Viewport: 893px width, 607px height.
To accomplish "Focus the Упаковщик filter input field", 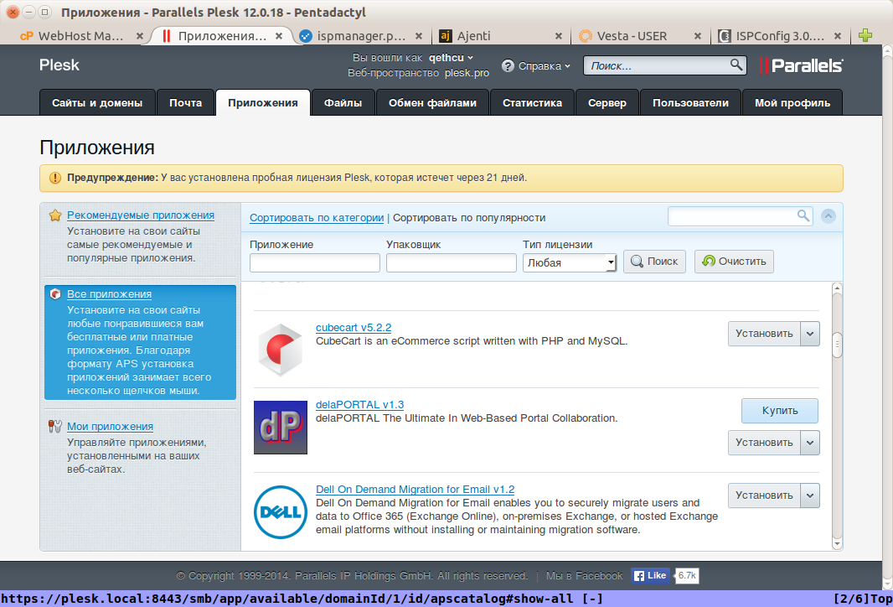I will click(x=452, y=262).
